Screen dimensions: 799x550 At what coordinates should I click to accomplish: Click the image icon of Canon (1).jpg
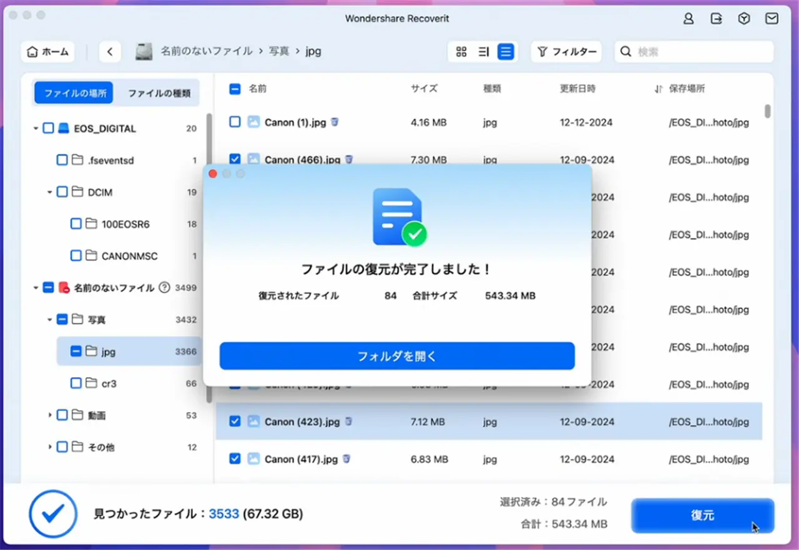[253, 122]
